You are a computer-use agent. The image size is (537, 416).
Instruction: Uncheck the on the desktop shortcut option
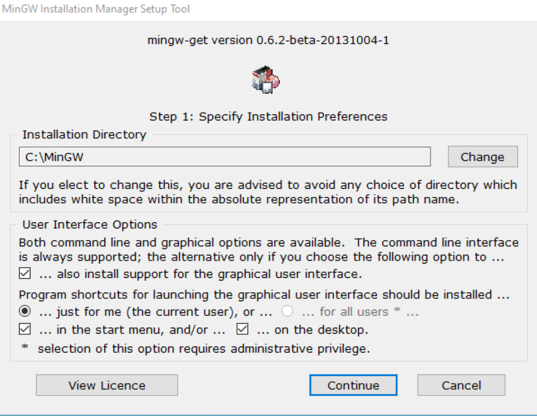pos(242,329)
